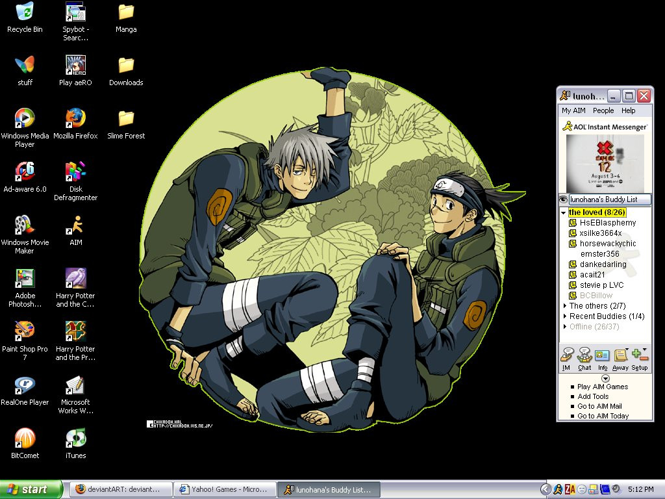Select buddy dankedarling
Viewport: 665px width, 499px height.
pyautogui.click(x=603, y=264)
